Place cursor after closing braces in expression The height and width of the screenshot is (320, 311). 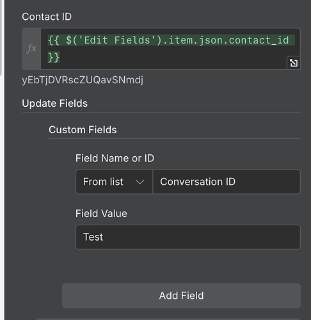click(60, 58)
